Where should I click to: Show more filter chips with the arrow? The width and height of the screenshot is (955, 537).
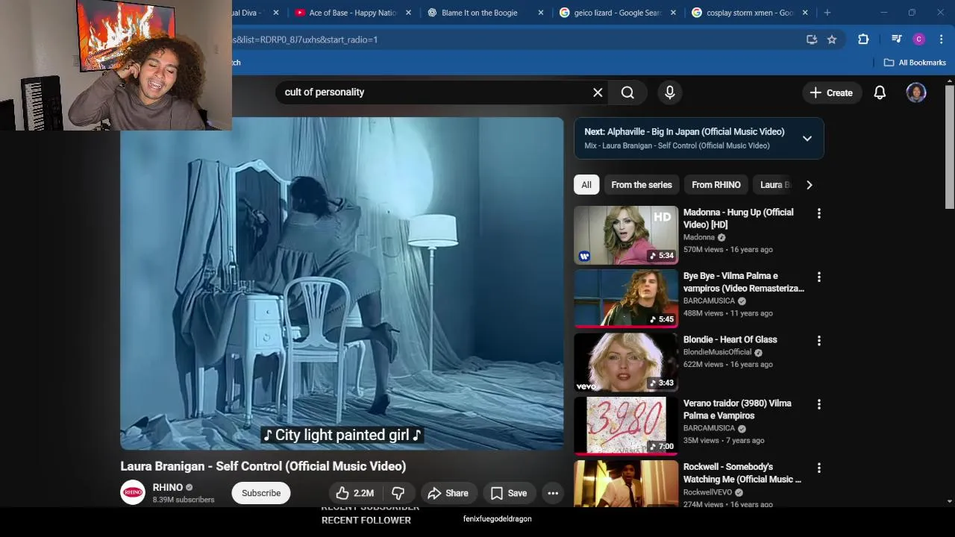tap(810, 185)
